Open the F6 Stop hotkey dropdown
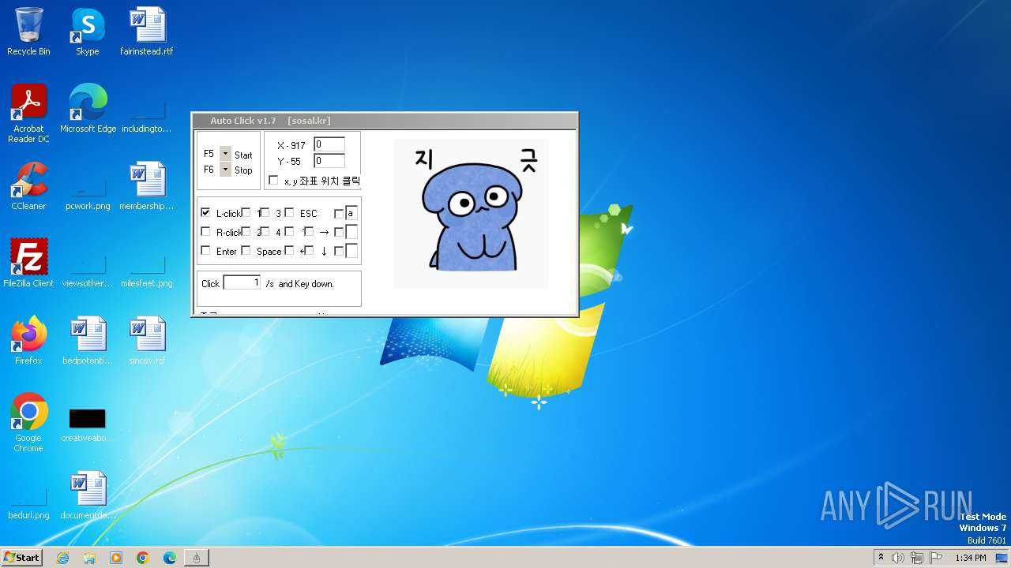The height and width of the screenshot is (568, 1011). click(x=225, y=170)
